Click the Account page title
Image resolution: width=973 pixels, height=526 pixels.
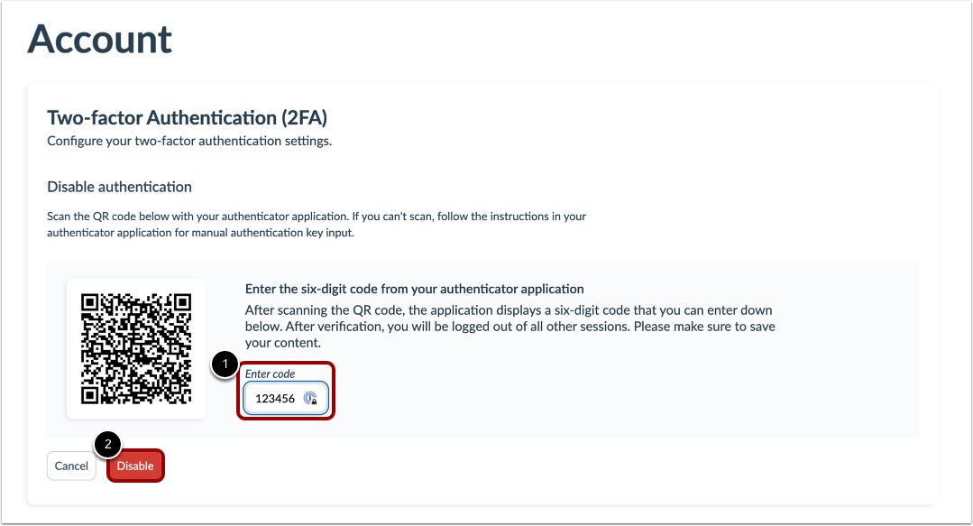coord(99,40)
